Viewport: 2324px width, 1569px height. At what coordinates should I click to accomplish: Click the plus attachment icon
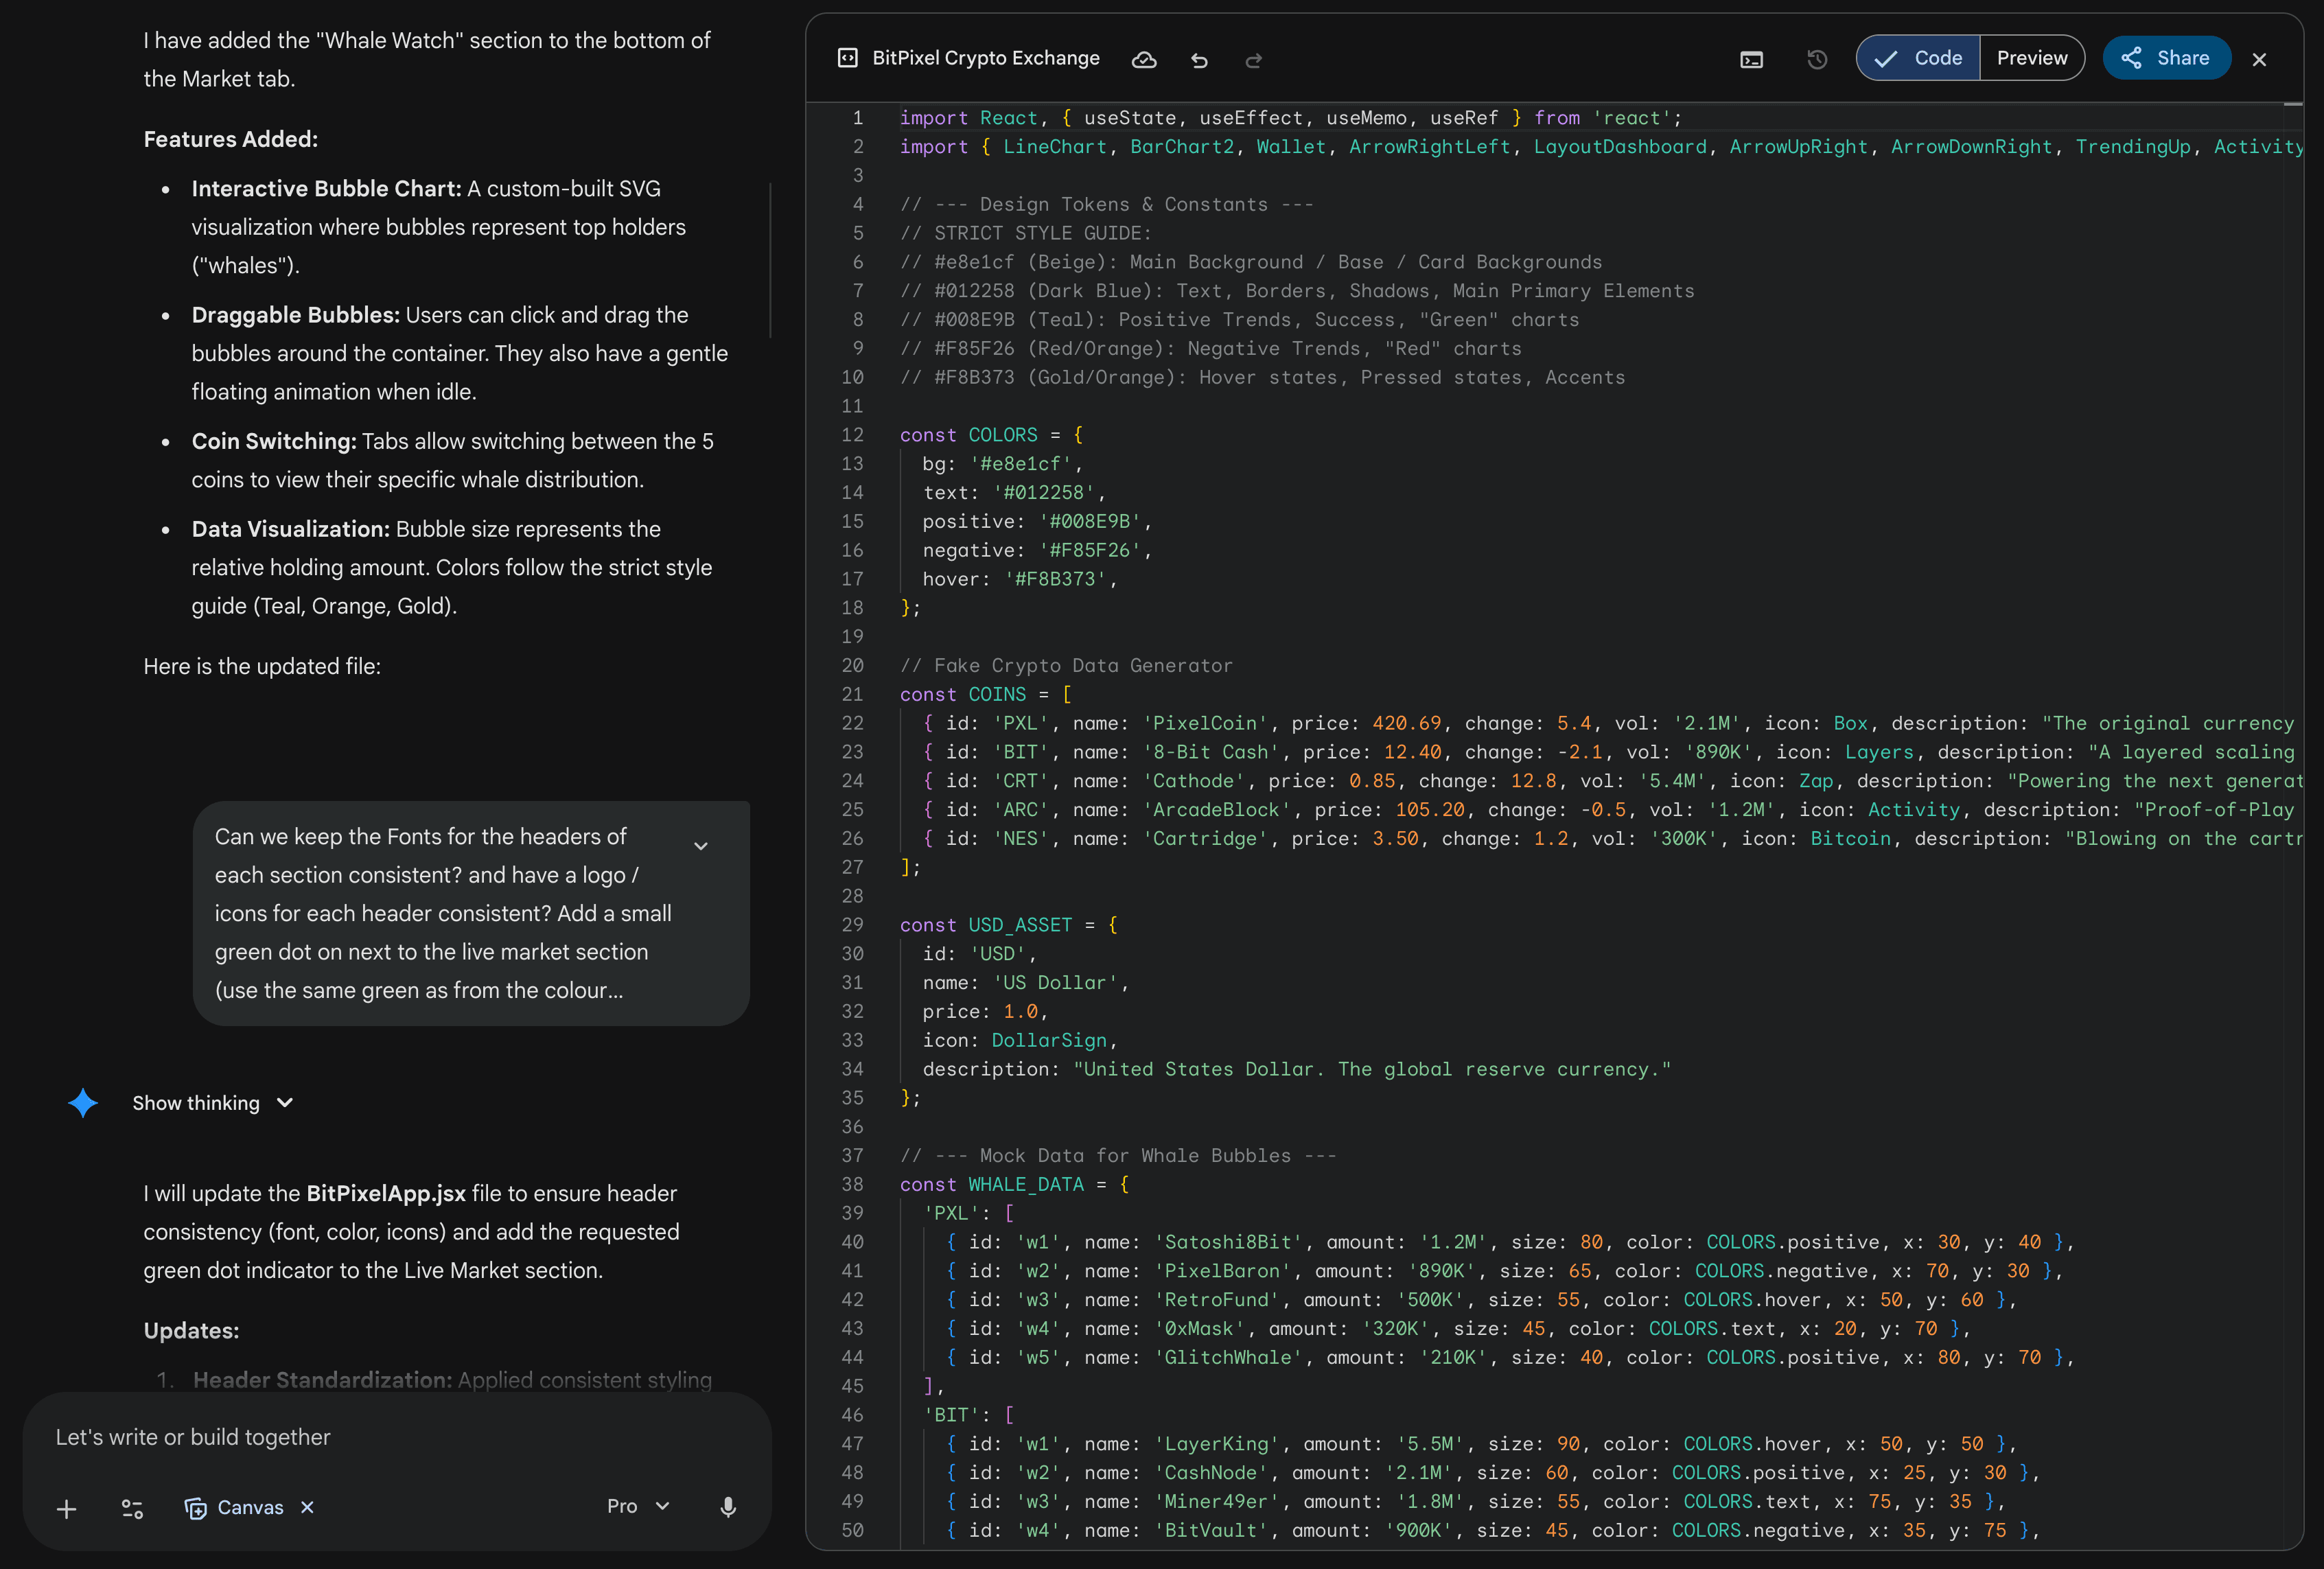click(67, 1508)
